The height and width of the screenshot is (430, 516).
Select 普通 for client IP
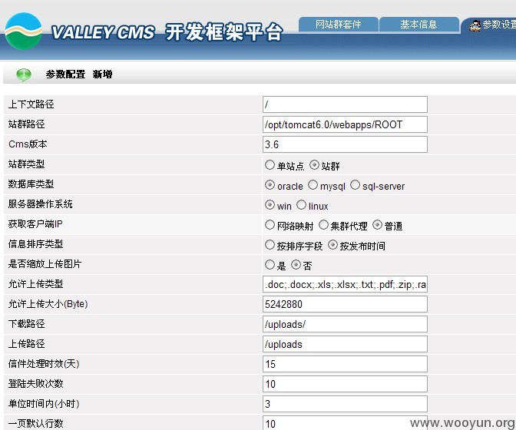click(377, 225)
